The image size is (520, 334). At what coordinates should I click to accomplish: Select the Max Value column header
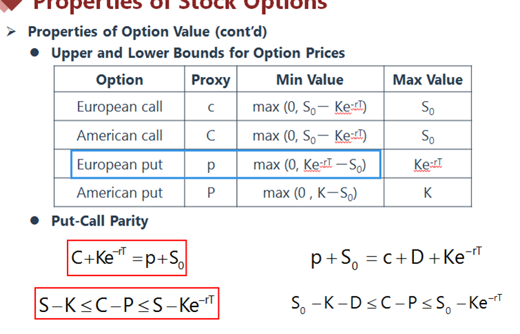point(428,80)
